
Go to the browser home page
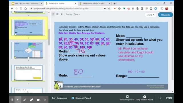(25, 9)
